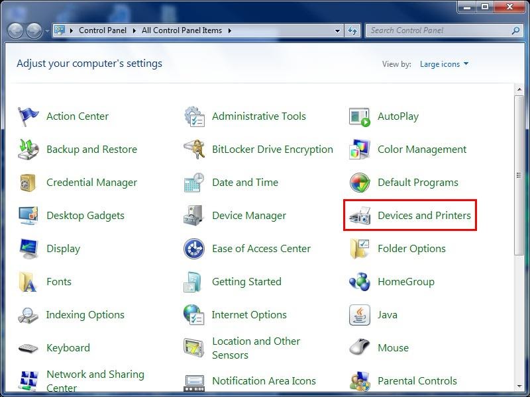
Task: Click the Color Management icon
Action: (x=360, y=150)
